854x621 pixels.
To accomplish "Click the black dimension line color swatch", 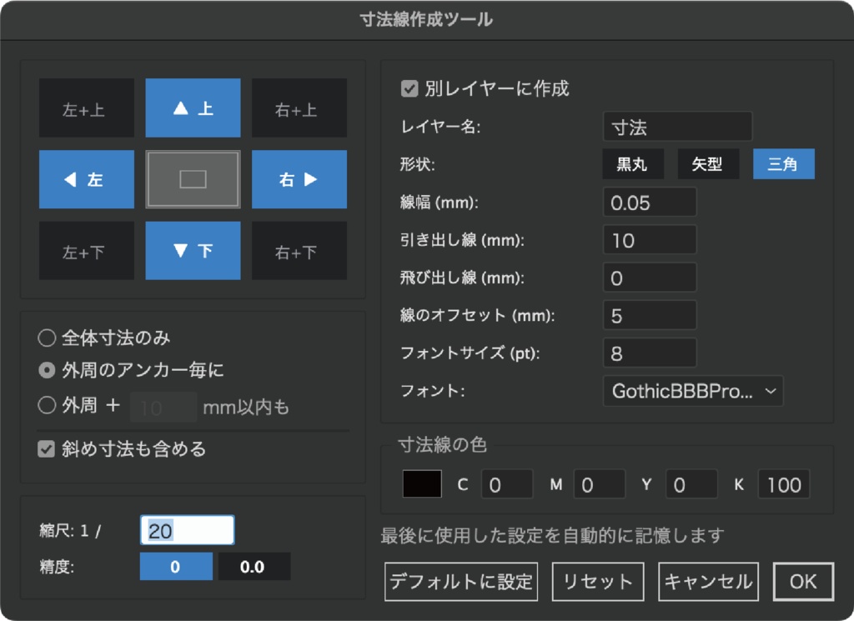I will click(422, 483).
